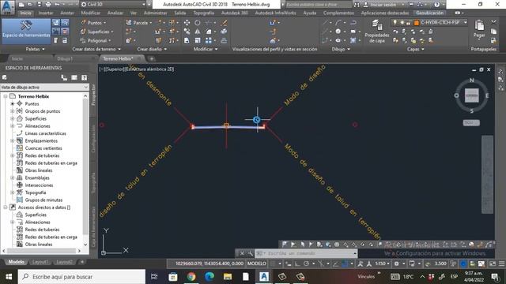Screen dimensions: 506x284
Task: Open the Superficies dropdown in ribbon
Action: 97,32
